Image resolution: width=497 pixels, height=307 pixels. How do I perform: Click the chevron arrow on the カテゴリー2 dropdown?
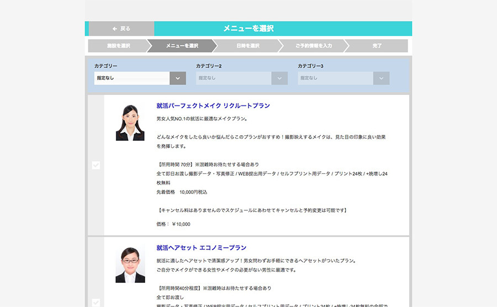click(x=279, y=78)
